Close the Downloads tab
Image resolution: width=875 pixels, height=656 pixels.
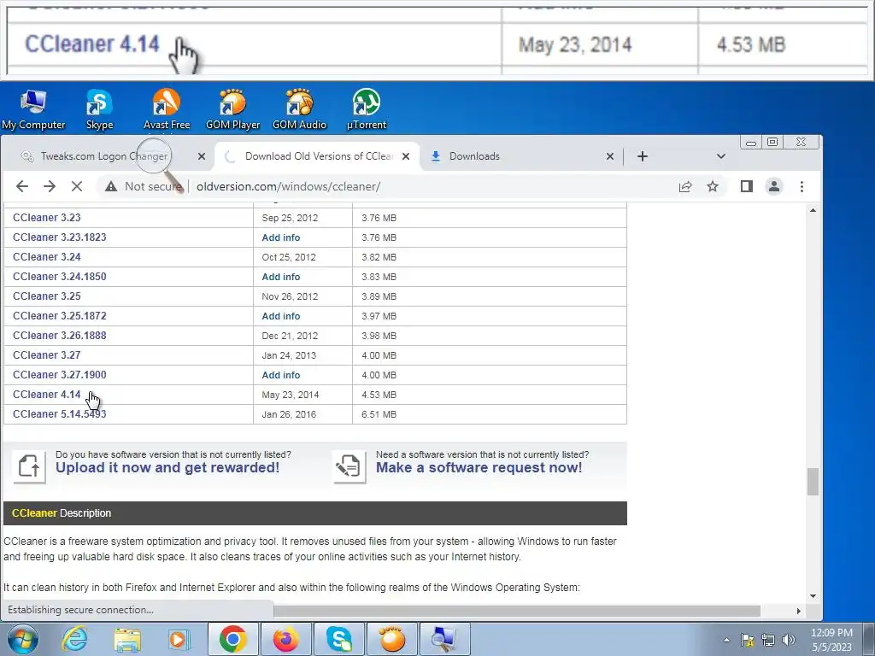click(x=610, y=156)
